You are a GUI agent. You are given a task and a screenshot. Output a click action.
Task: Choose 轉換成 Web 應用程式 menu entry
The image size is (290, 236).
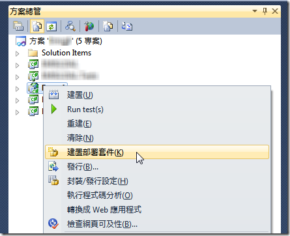pyautogui.click(x=157, y=210)
